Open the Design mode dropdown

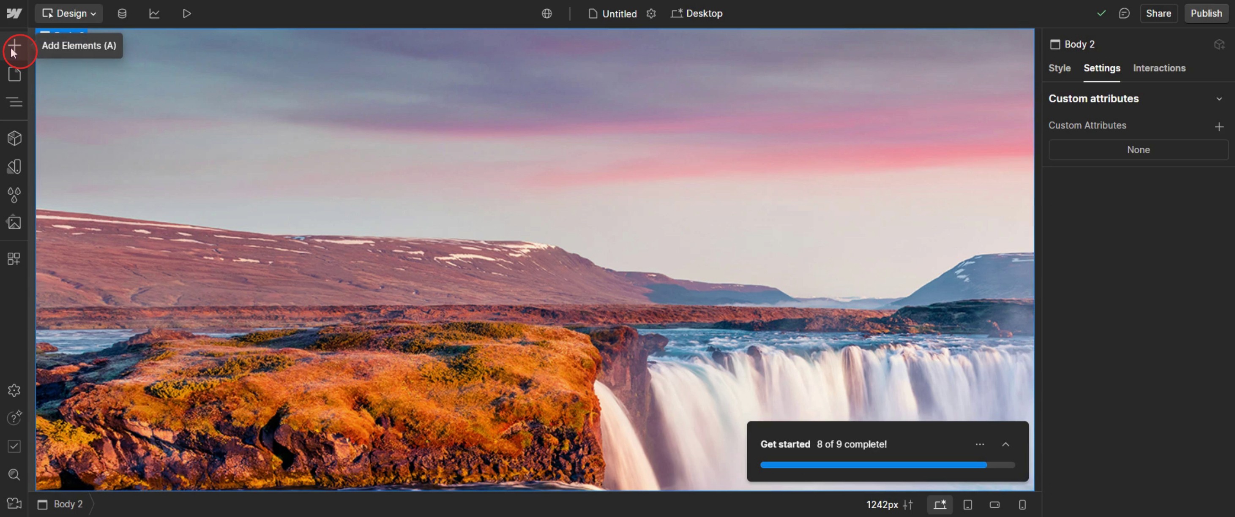pyautogui.click(x=69, y=14)
